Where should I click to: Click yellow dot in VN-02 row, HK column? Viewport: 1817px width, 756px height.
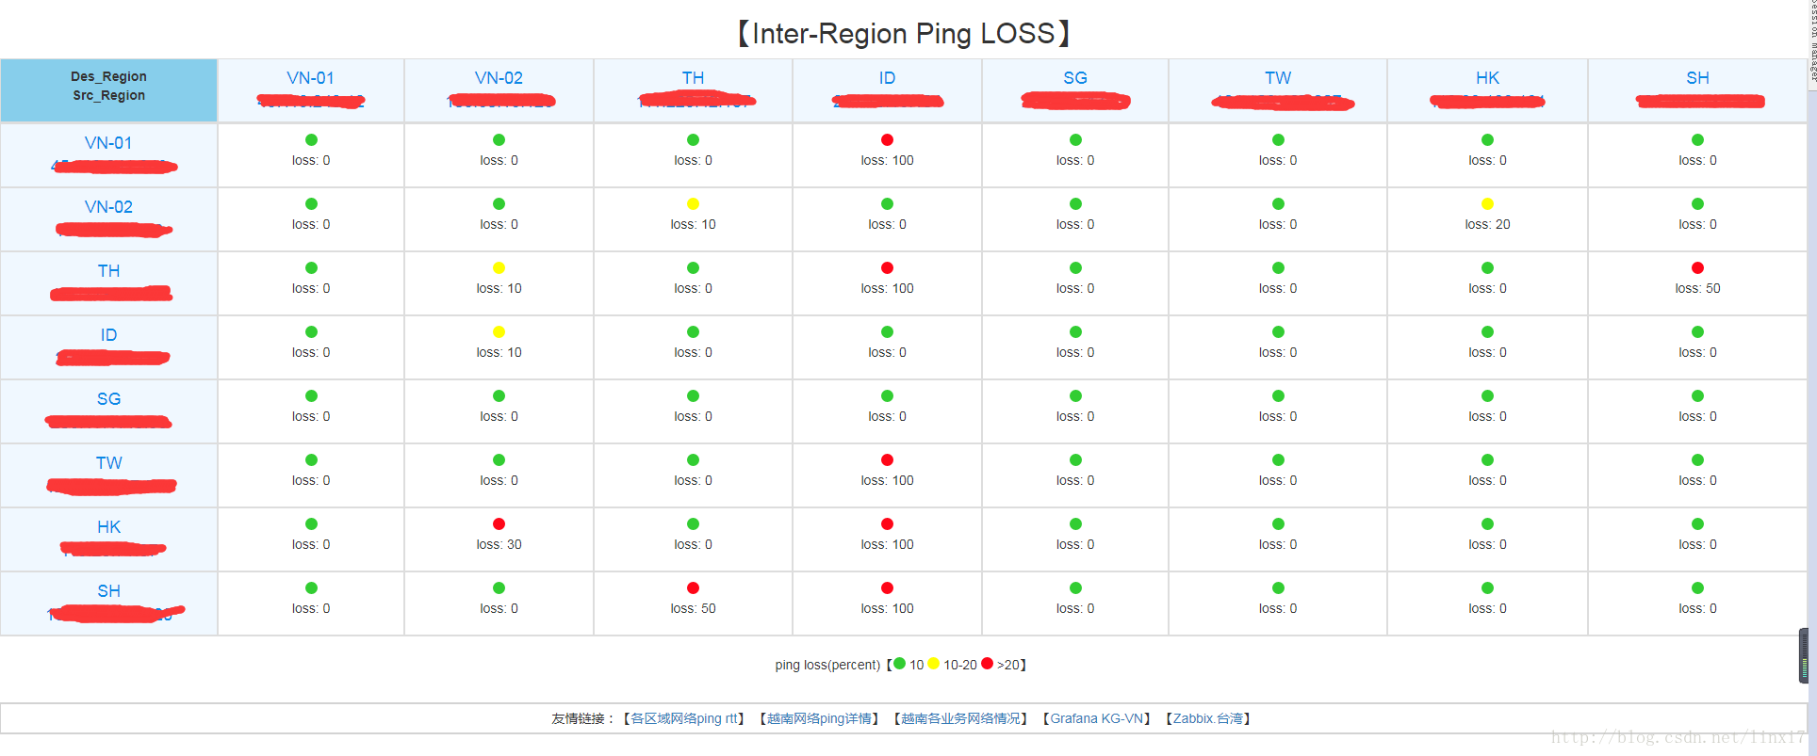pos(1487,204)
